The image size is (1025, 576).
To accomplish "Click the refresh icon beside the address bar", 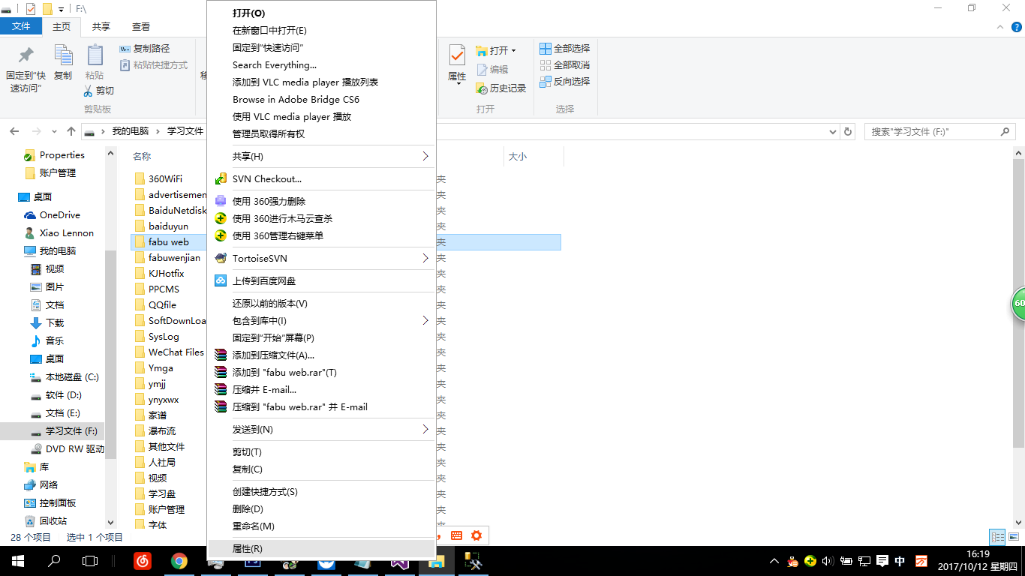I will (x=847, y=131).
